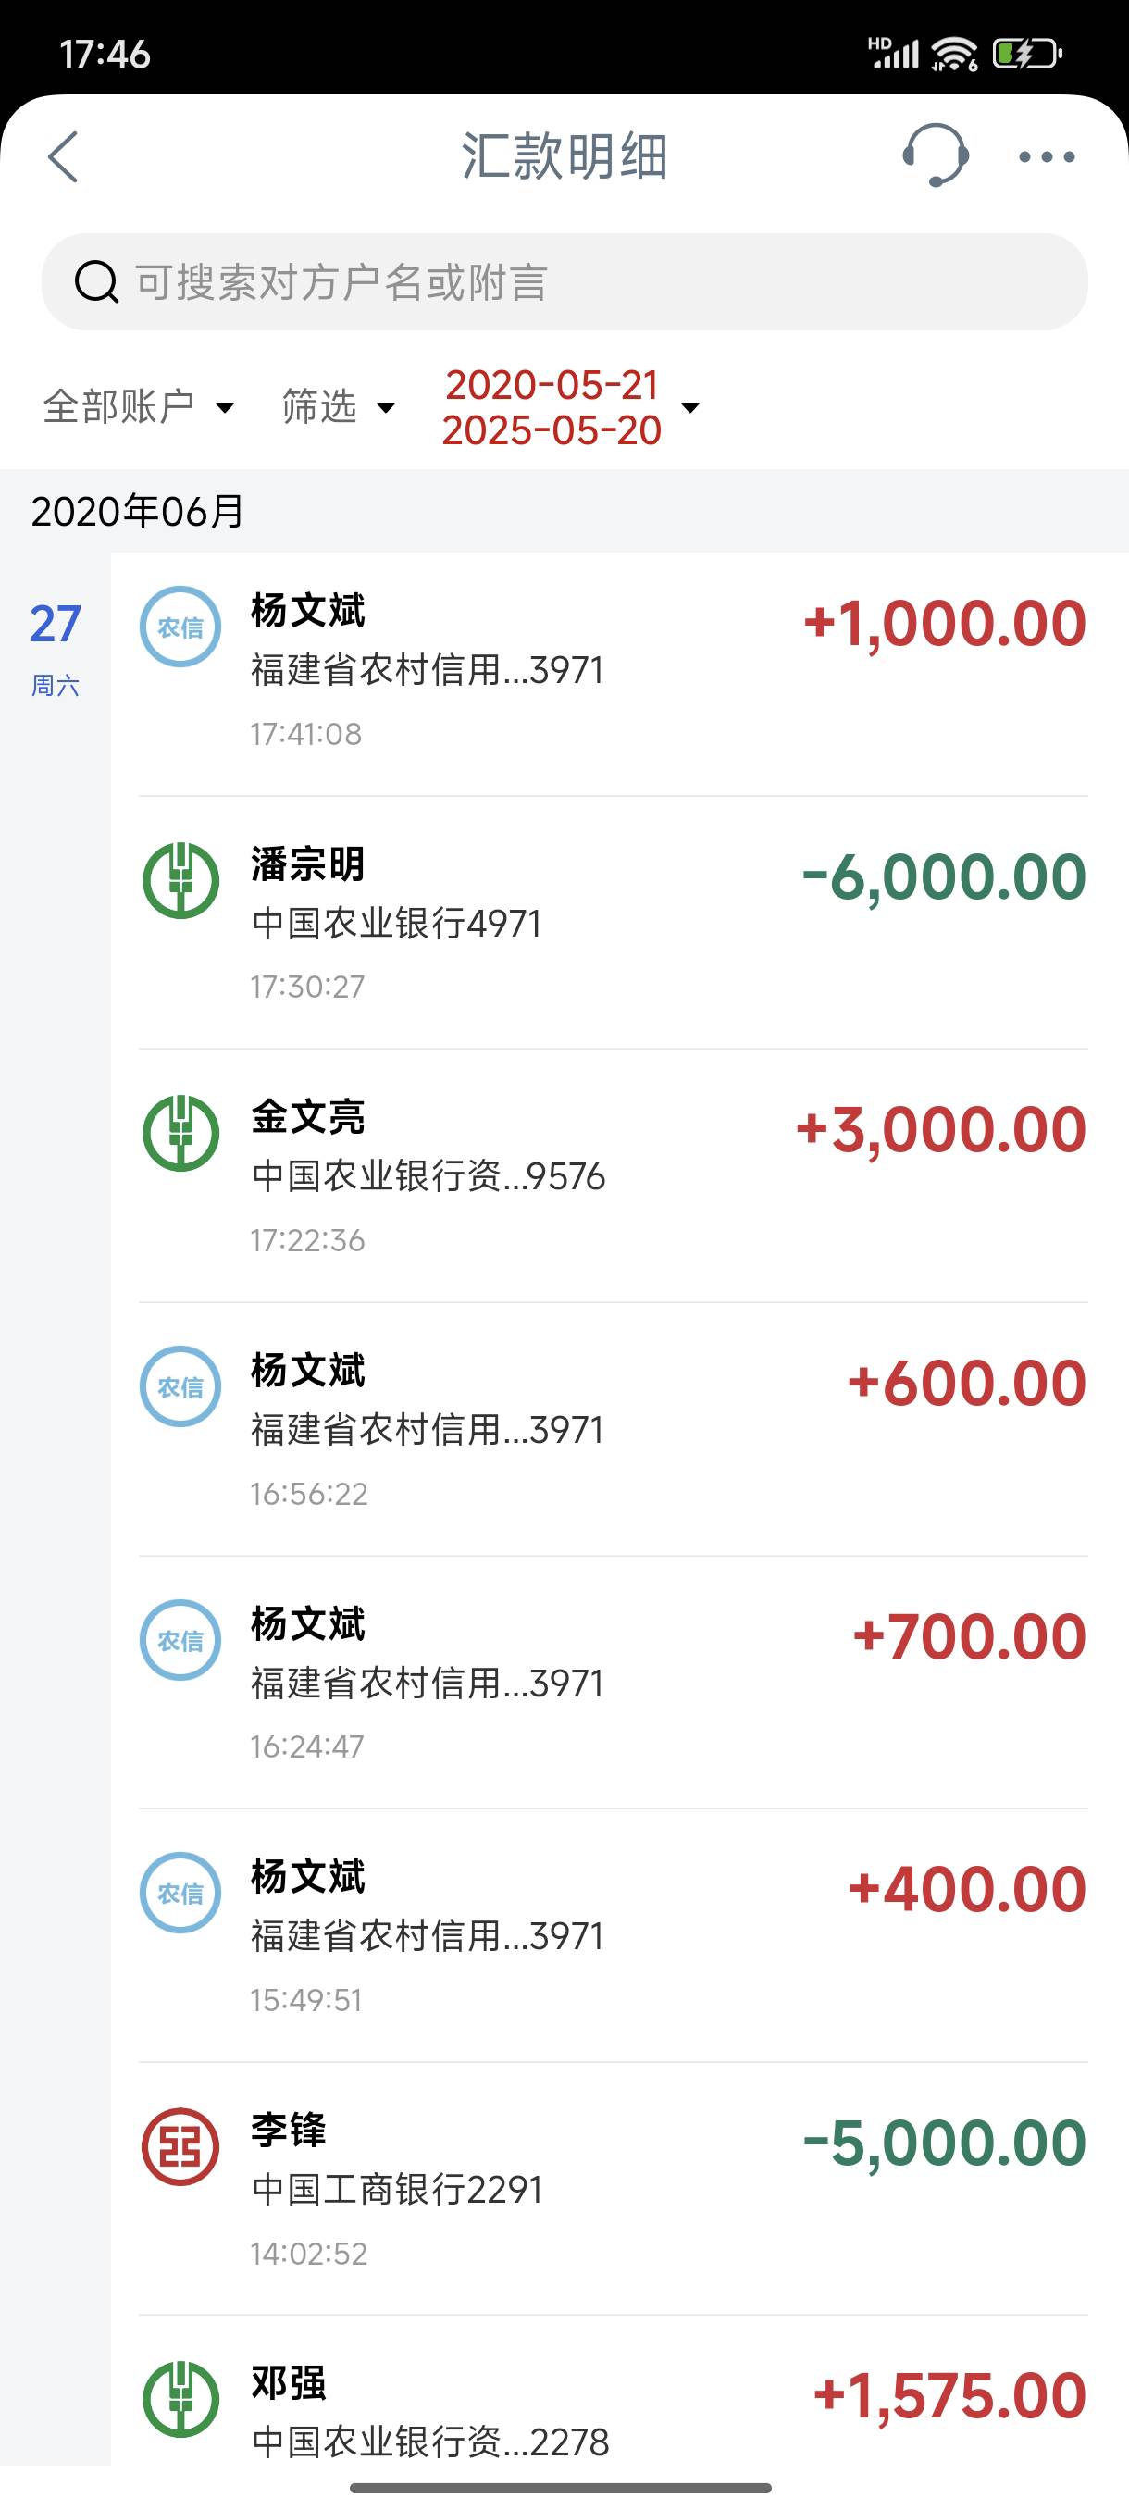Open the 筛选 filter dropdown
1129x2510 pixels.
(338, 406)
